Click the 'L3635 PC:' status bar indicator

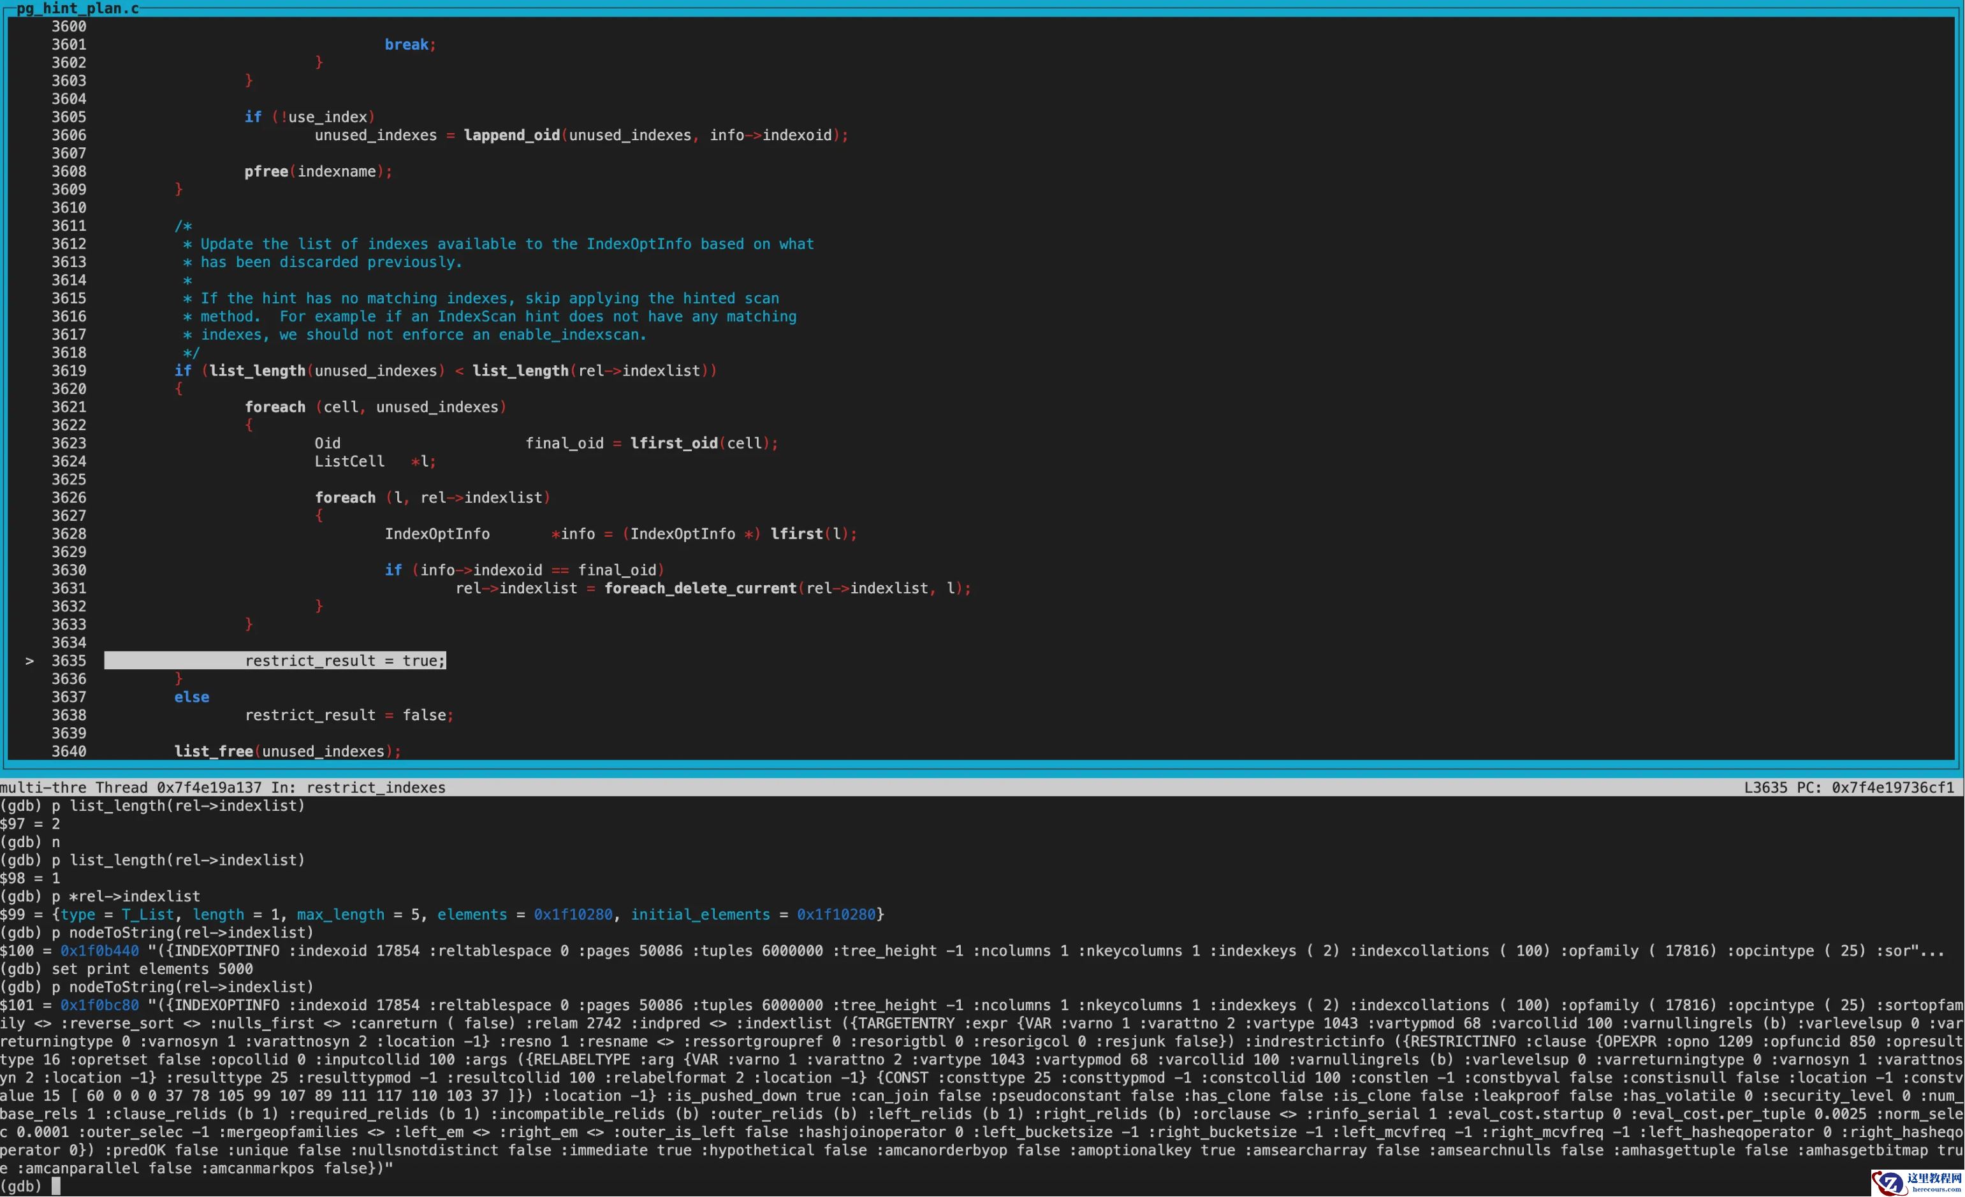click(x=1784, y=788)
